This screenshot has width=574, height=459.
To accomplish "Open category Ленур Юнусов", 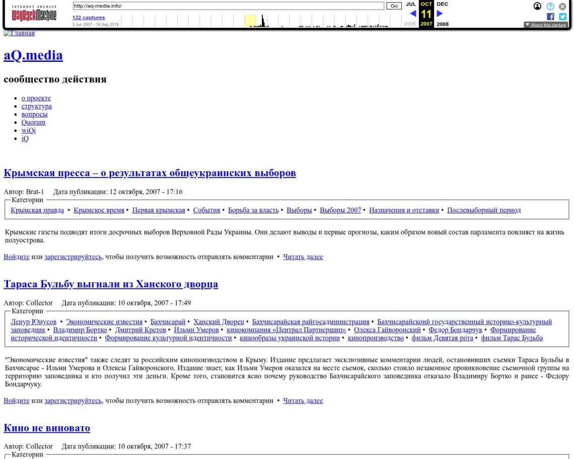I will coord(34,322).
